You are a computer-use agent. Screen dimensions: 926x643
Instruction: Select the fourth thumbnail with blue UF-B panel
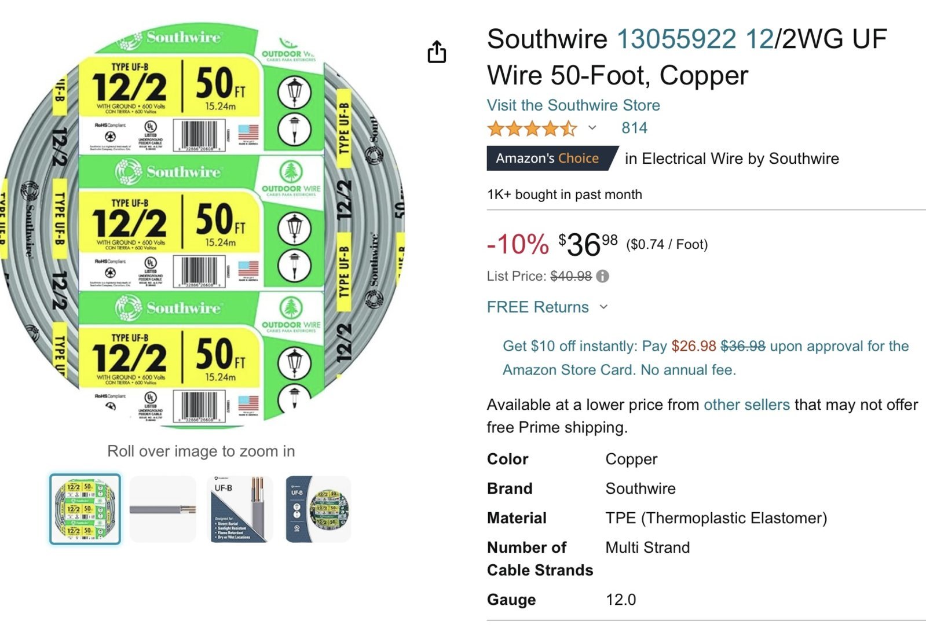[x=318, y=509]
